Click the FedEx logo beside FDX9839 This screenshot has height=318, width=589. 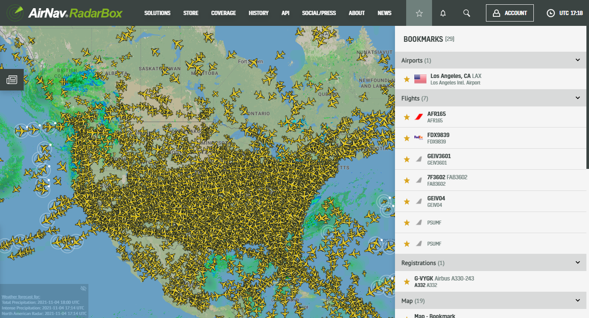[x=418, y=138]
